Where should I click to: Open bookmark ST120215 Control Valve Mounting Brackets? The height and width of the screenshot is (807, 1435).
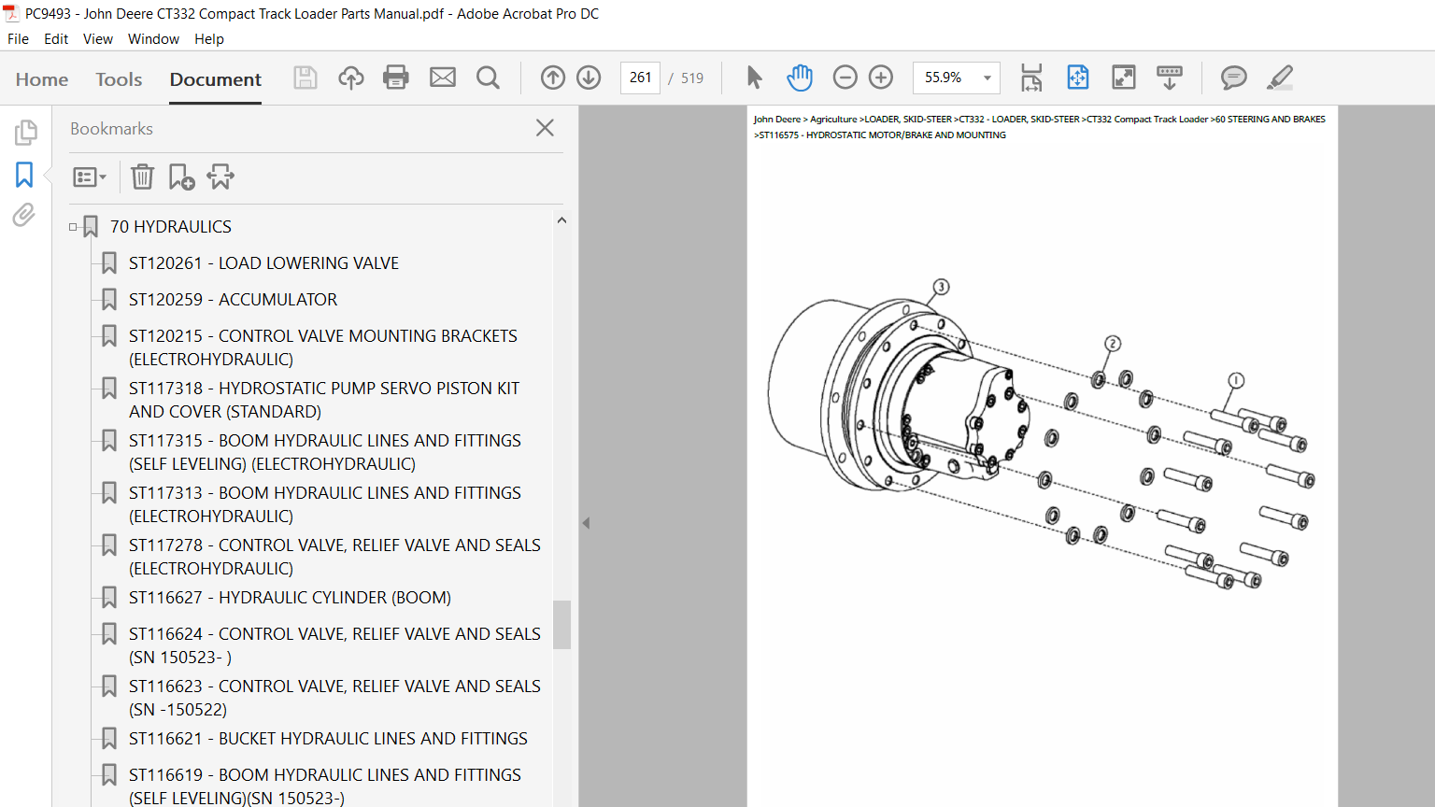(323, 347)
